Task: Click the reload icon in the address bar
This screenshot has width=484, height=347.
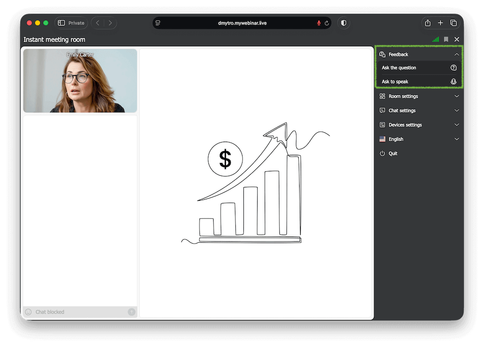Action: coord(327,23)
